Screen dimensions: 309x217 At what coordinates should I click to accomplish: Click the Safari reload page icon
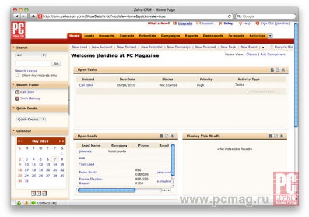(229, 16)
